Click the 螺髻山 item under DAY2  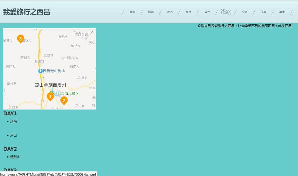[x=15, y=157]
